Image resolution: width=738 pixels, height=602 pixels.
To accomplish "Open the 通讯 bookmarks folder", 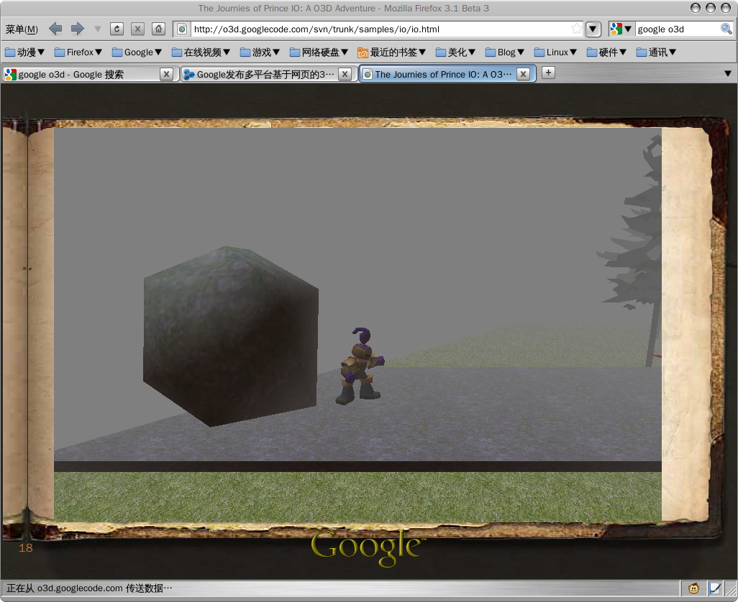I will point(656,52).
